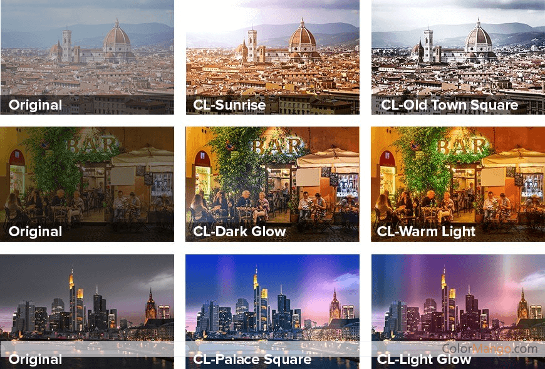Click the Original caption on the Florence photo
Viewport: 545px width, 369px height.
point(36,105)
